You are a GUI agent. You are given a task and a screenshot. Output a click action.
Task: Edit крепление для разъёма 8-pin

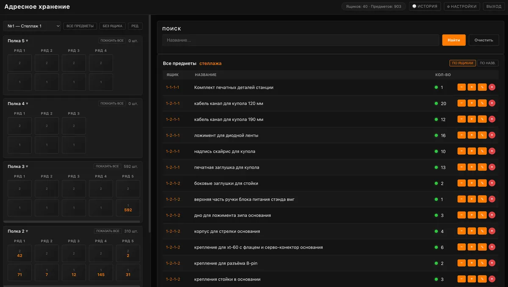point(482,263)
